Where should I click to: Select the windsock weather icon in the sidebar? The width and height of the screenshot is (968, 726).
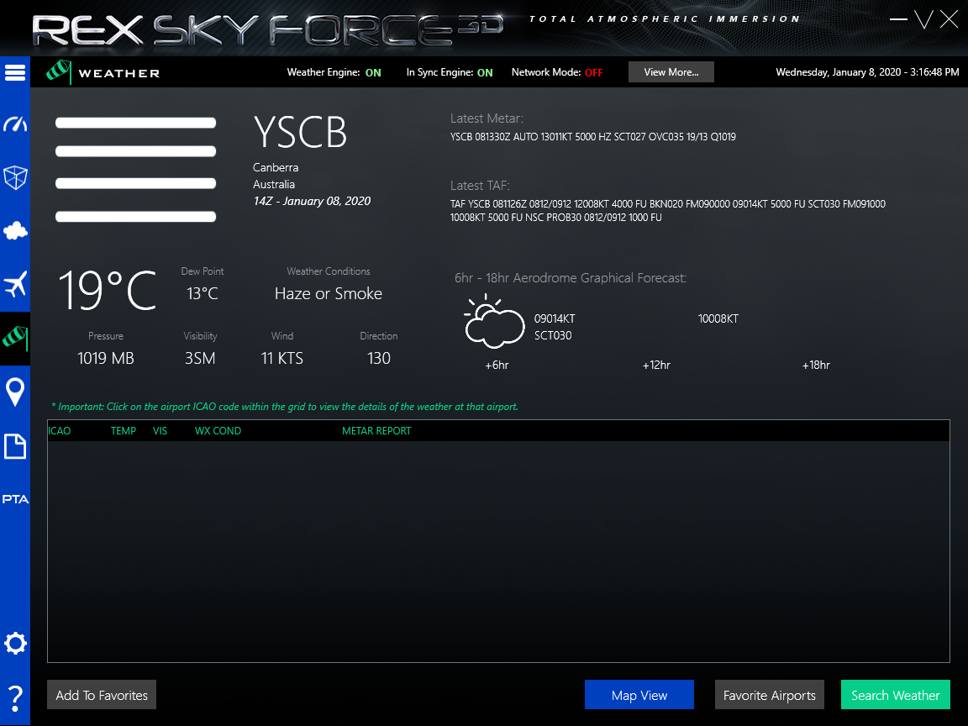[15, 338]
